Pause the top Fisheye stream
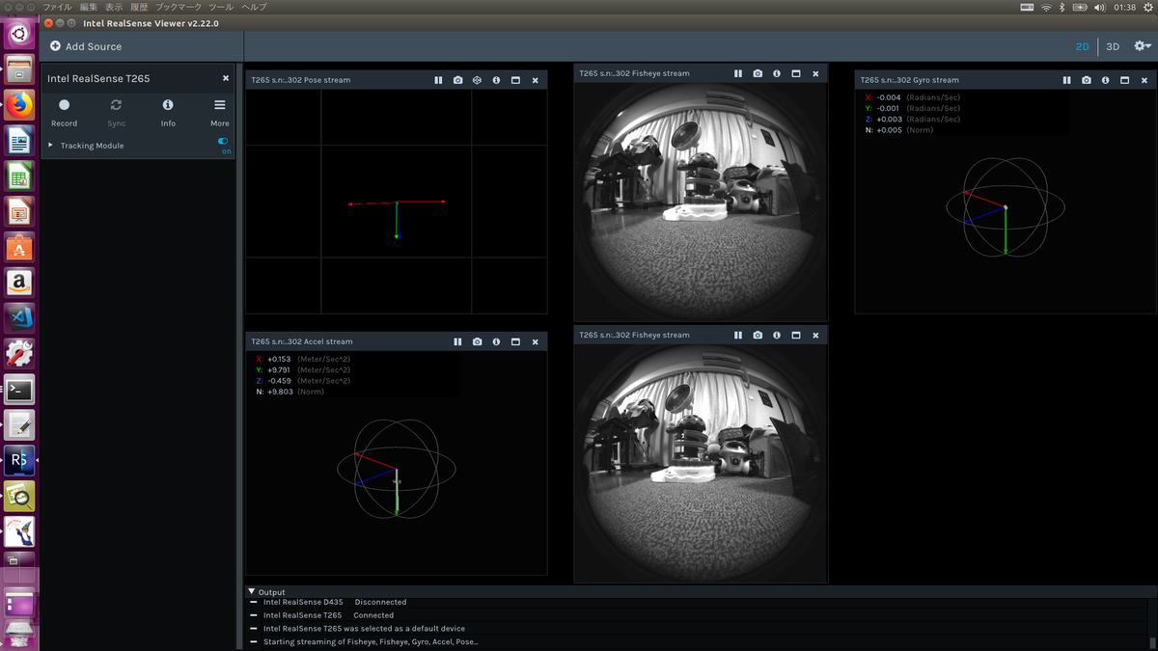The width and height of the screenshot is (1158, 651). click(x=738, y=73)
